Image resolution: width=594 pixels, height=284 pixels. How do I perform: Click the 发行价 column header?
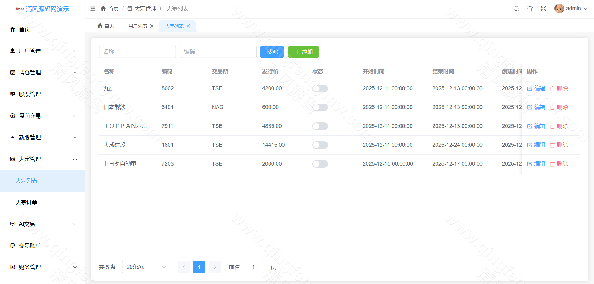[270, 72]
